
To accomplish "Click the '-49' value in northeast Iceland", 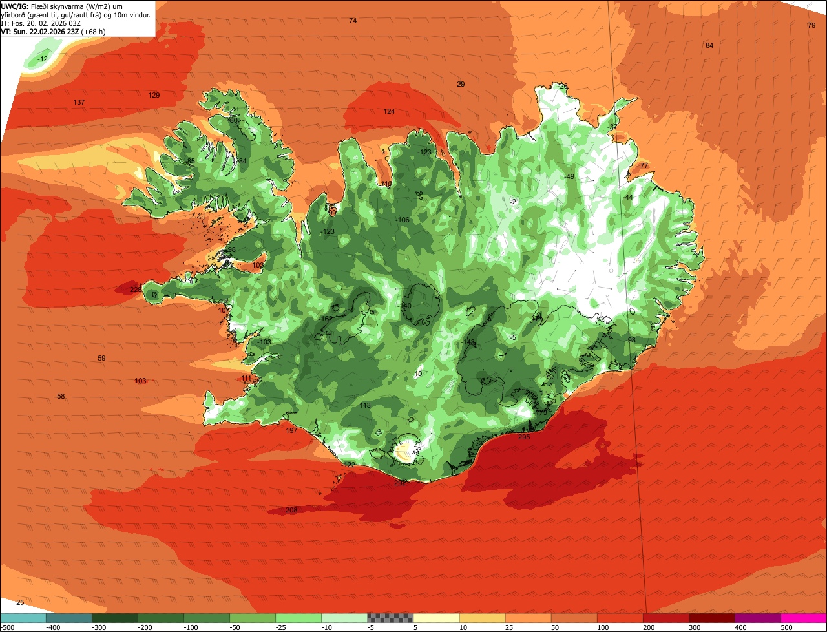I will click(569, 176).
